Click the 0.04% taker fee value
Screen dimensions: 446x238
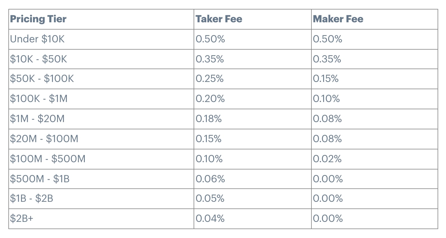(210, 218)
